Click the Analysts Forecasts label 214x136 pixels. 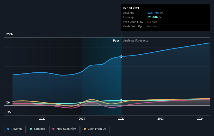point(136,40)
